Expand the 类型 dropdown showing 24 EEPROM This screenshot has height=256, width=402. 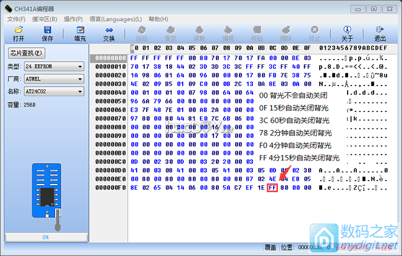54,66
